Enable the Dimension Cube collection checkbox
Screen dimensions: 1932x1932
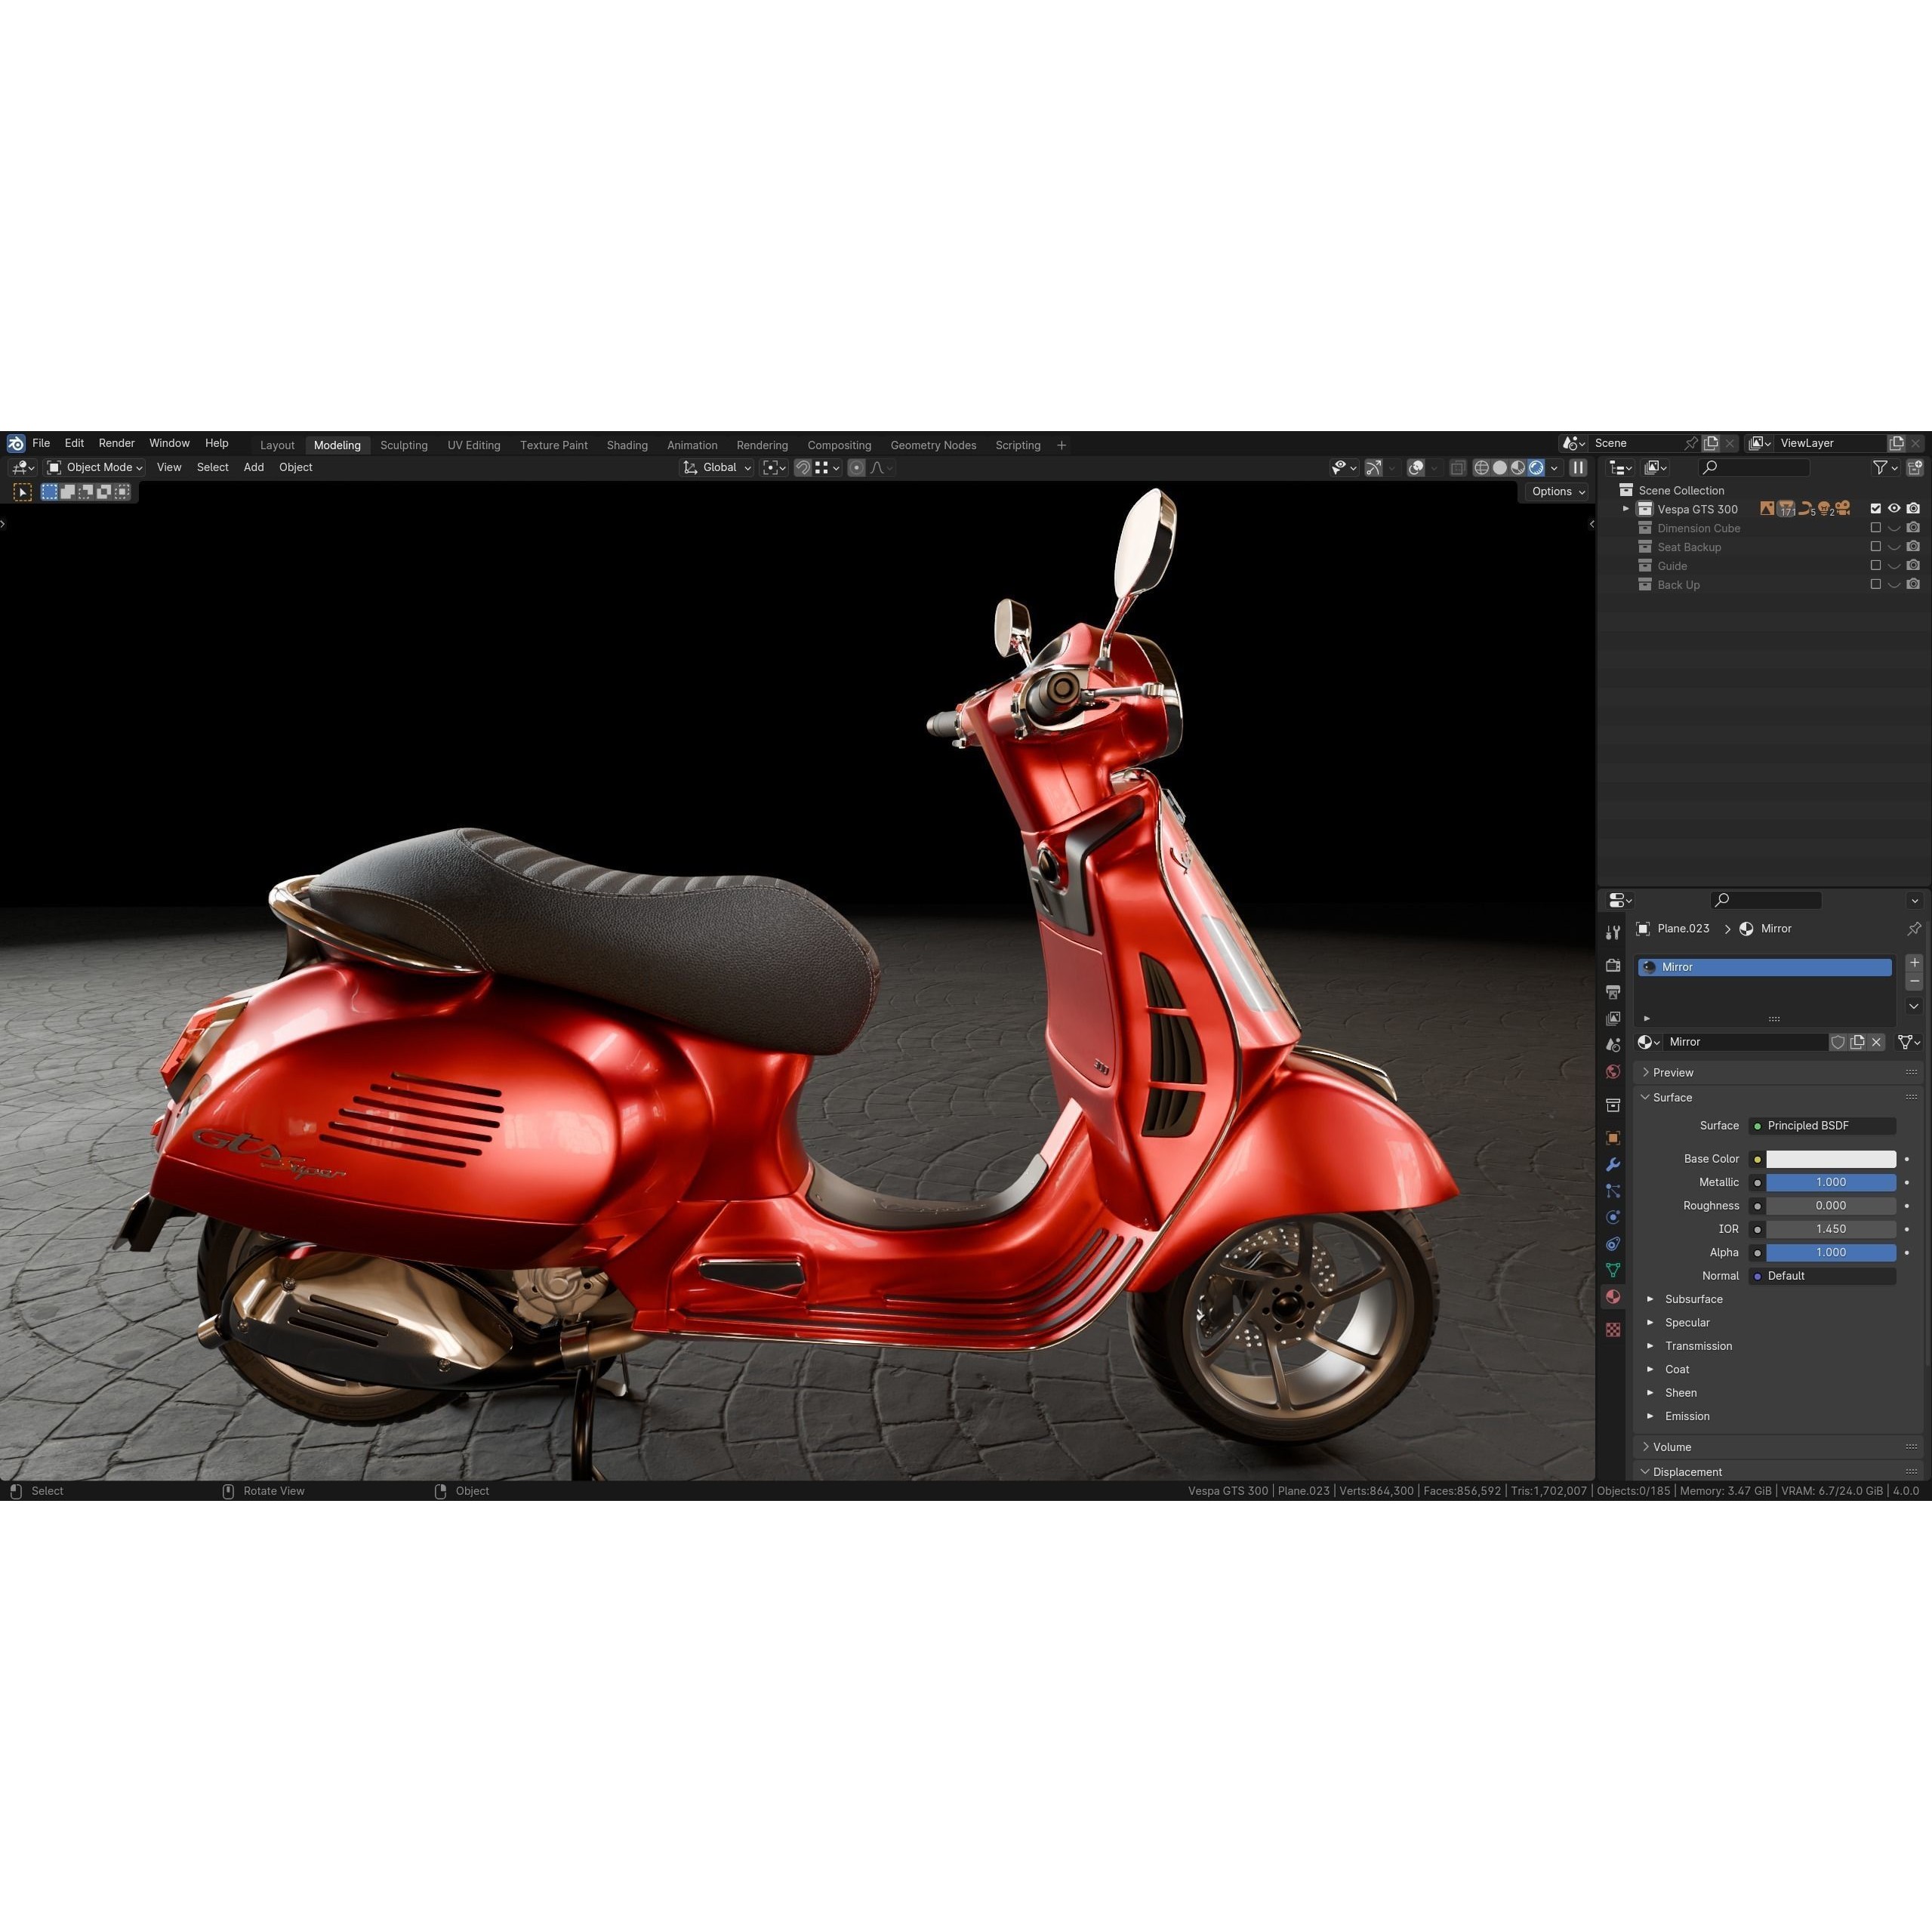pos(1876,528)
